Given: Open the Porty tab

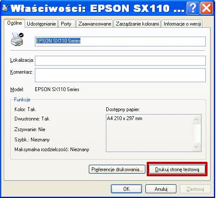Looking at the screenshot, I should pos(66,24).
